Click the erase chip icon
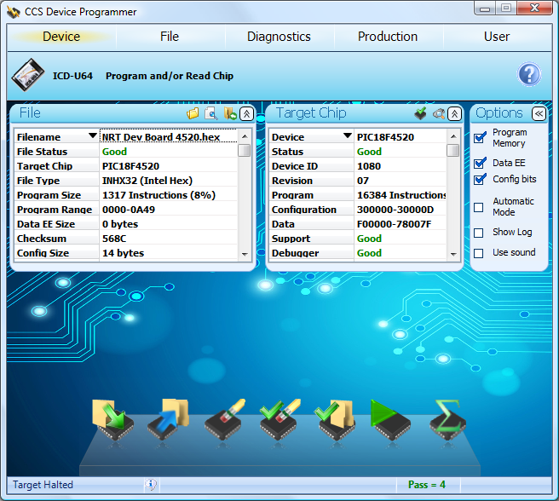The height and width of the screenshot is (501, 559). coord(224,419)
